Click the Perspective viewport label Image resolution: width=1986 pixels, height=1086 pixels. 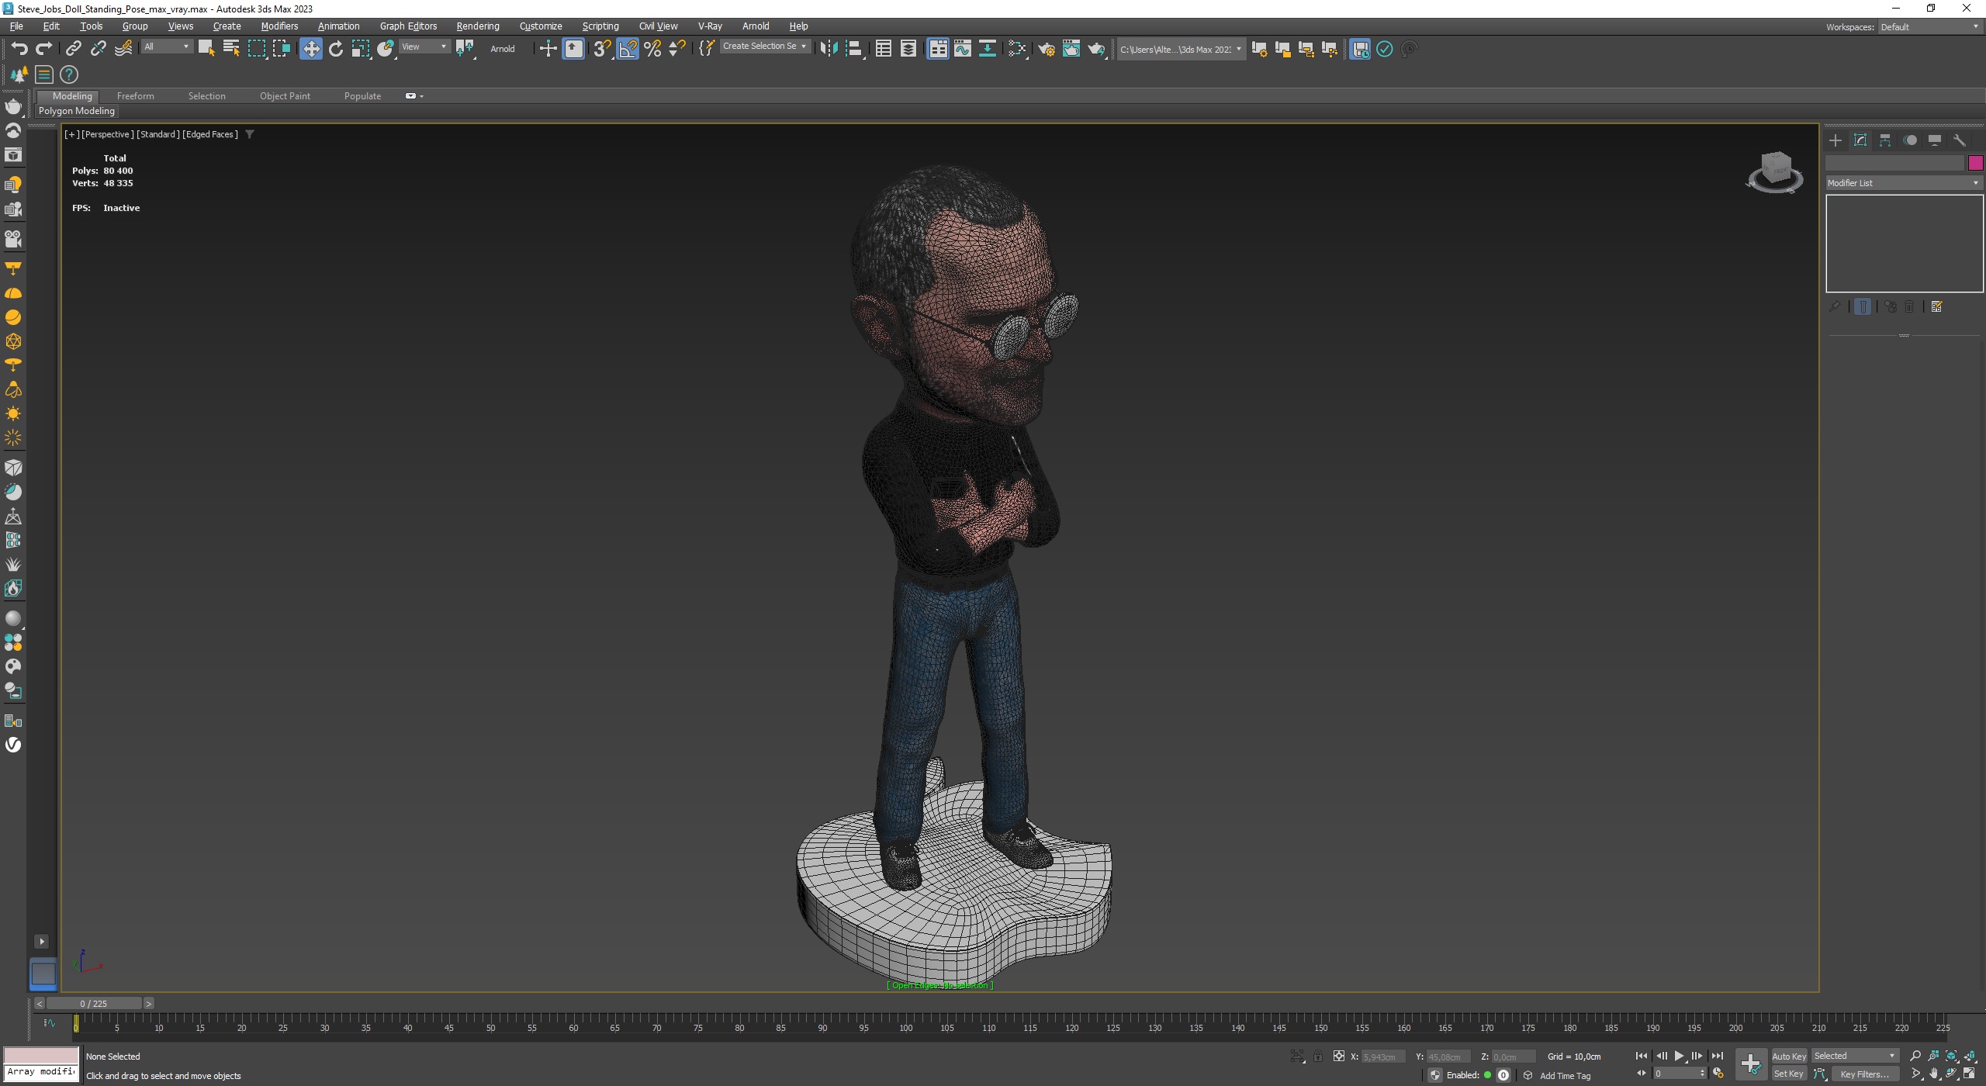click(x=107, y=134)
